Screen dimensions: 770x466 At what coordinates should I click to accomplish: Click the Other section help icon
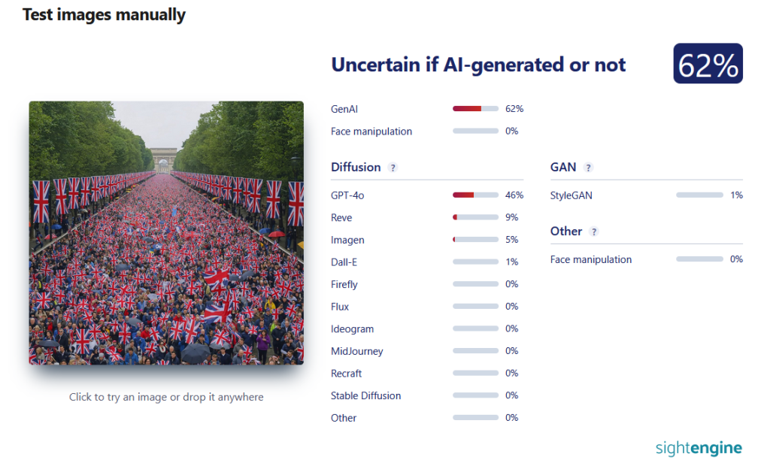[x=594, y=231]
